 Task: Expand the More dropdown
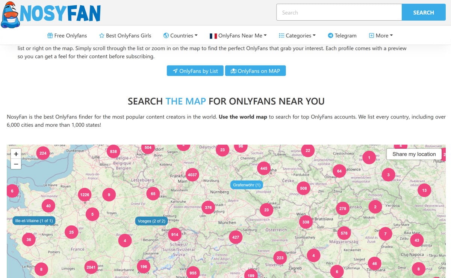click(x=381, y=36)
